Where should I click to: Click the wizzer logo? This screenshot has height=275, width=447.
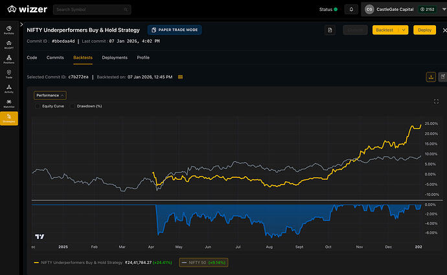point(27,9)
